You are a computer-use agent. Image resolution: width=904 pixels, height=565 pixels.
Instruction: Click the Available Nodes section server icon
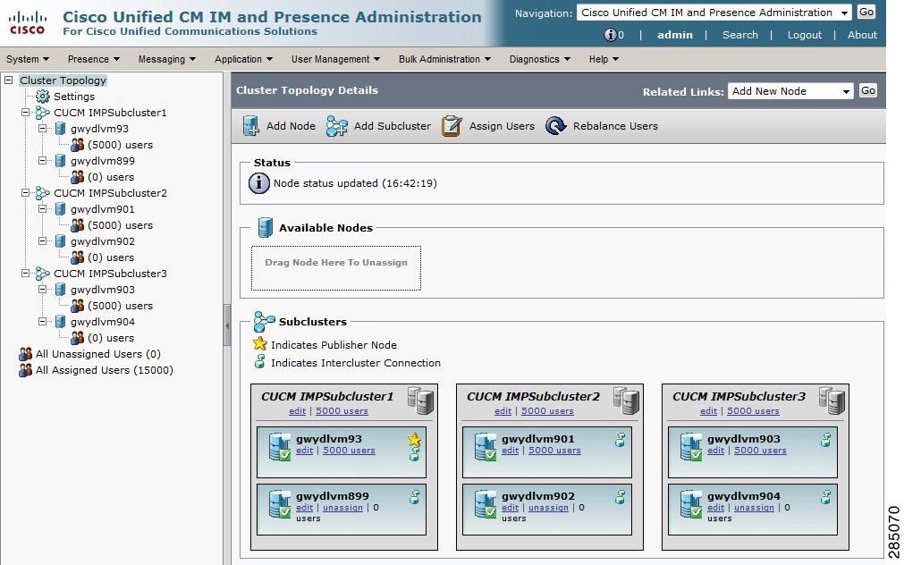click(x=266, y=227)
